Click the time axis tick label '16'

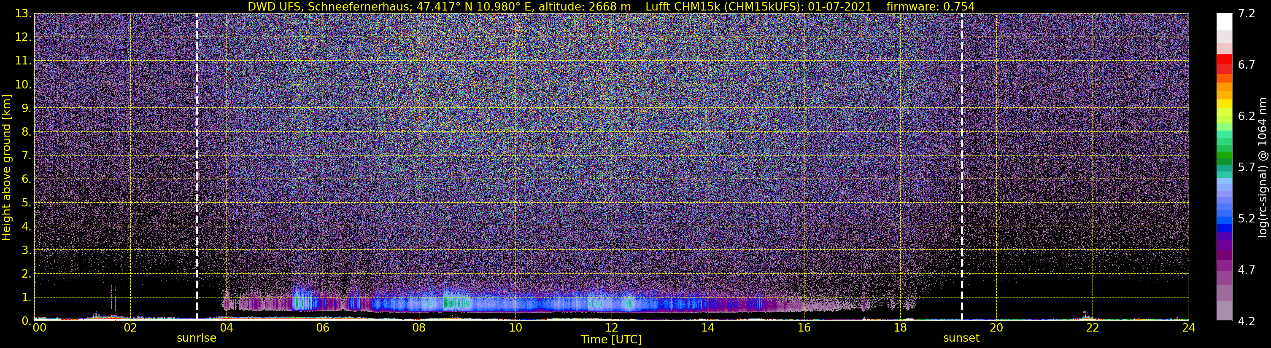(x=804, y=328)
